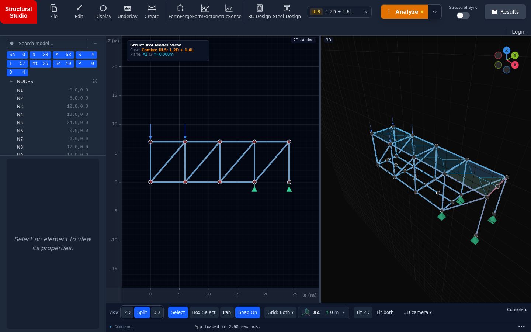Click the working plane icon beside XZ
The height and width of the screenshot is (332, 531).
point(306,312)
